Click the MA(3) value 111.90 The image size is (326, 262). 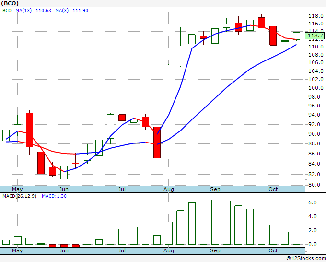click(80, 11)
